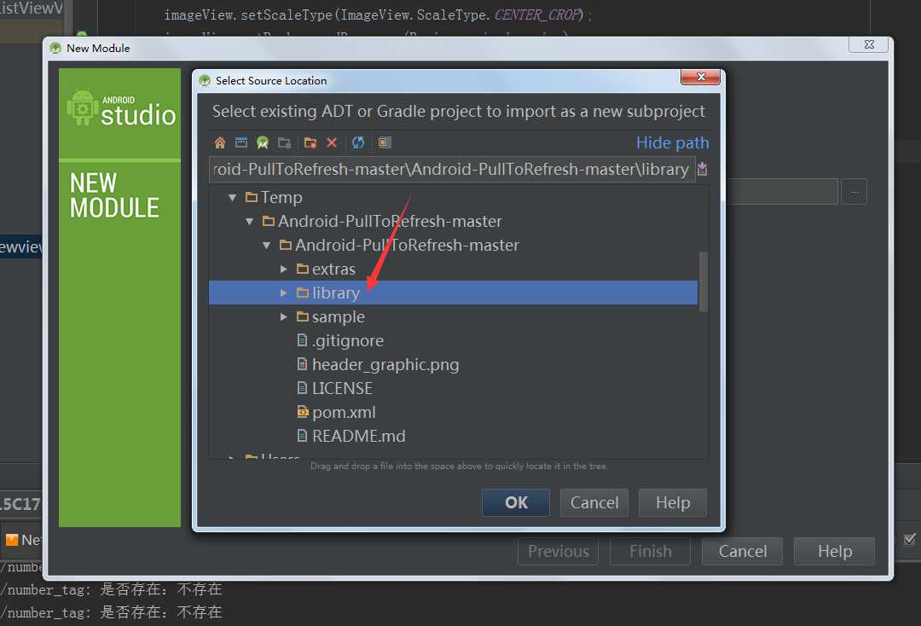
Task: Click the file tree vertical scrollbar
Action: click(703, 282)
